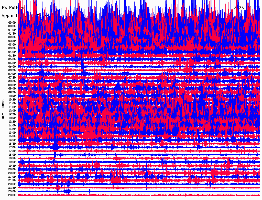Pick the 19:00 row label

pos(12,162)
